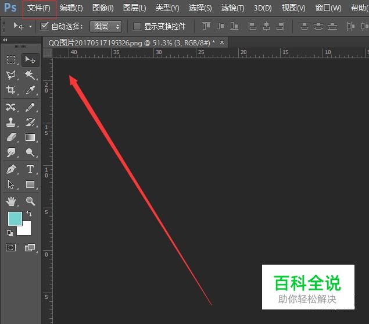Select the Rectangular Marquee tool

[x=11, y=59]
